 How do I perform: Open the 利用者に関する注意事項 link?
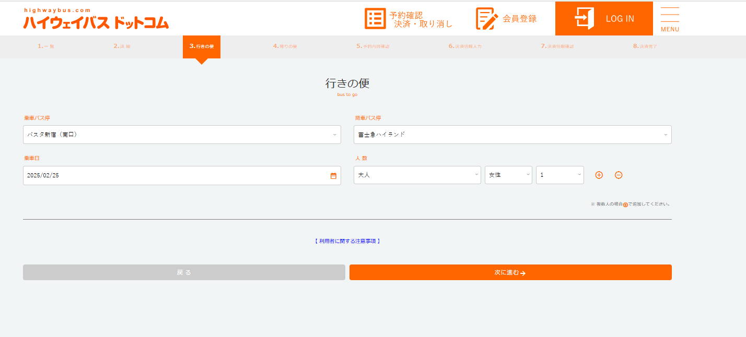[347, 241]
